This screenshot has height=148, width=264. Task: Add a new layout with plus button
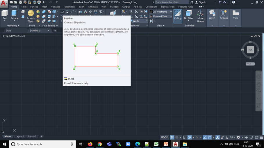coord(41,136)
